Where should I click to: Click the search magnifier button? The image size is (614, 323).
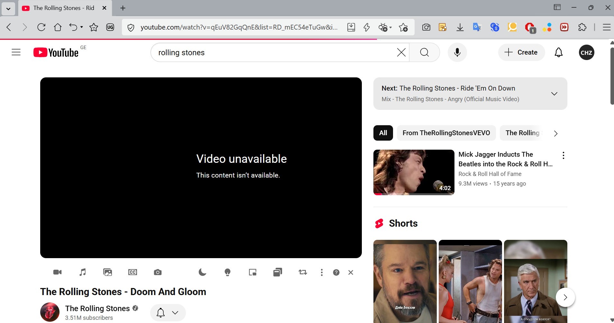(424, 52)
